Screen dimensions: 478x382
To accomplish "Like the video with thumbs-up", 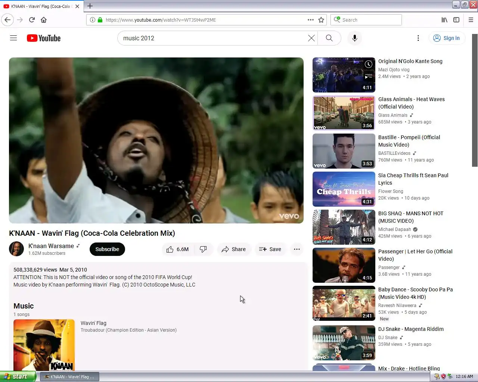I will 178,249.
